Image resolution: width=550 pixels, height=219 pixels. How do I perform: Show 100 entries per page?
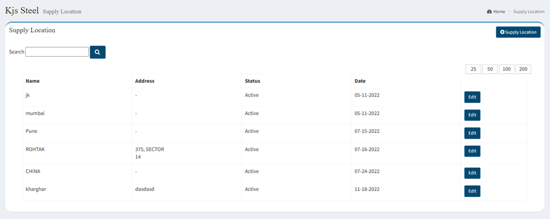507,69
